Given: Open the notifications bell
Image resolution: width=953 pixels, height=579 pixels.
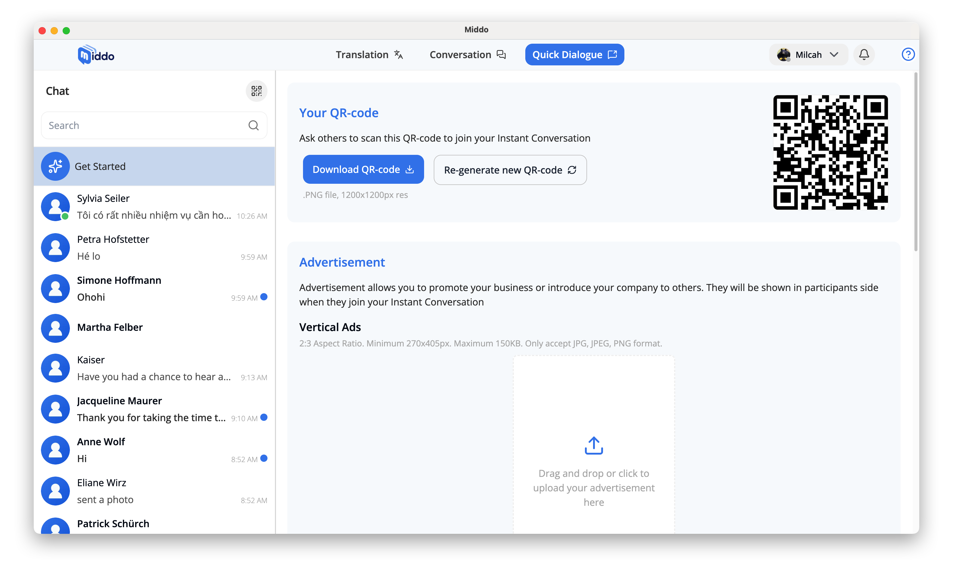Looking at the screenshot, I should coord(864,55).
